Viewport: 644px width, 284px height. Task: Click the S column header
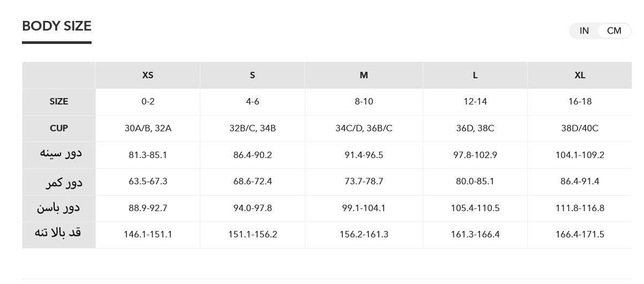click(252, 76)
